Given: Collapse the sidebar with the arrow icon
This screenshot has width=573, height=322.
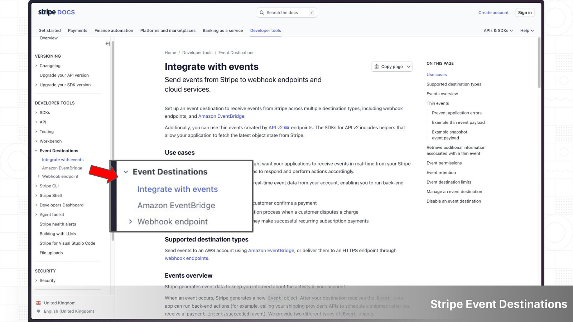Looking at the screenshot, I should [x=107, y=44].
